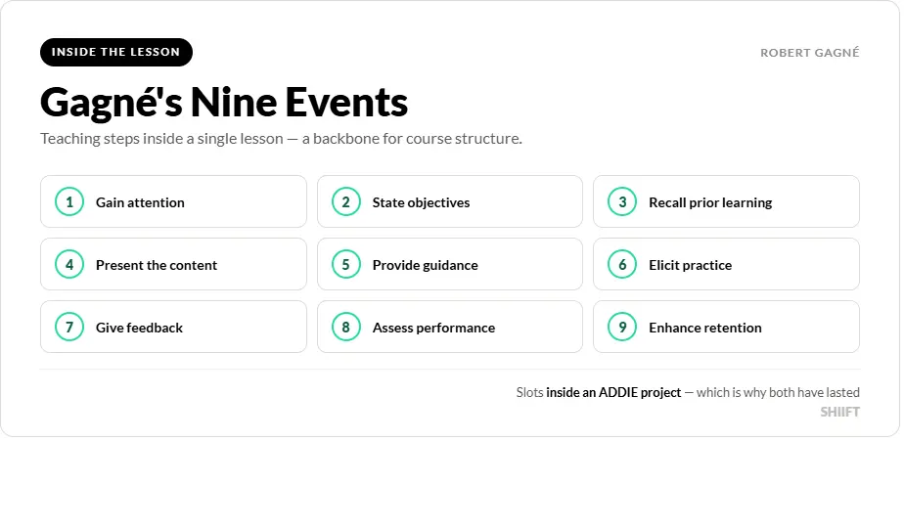Click the INSIDE THE LESSON black pill badge

click(115, 53)
